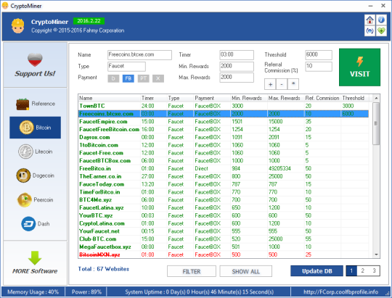The width and height of the screenshot is (392, 298).
Task: Click the Update DB button
Action: 317,271
